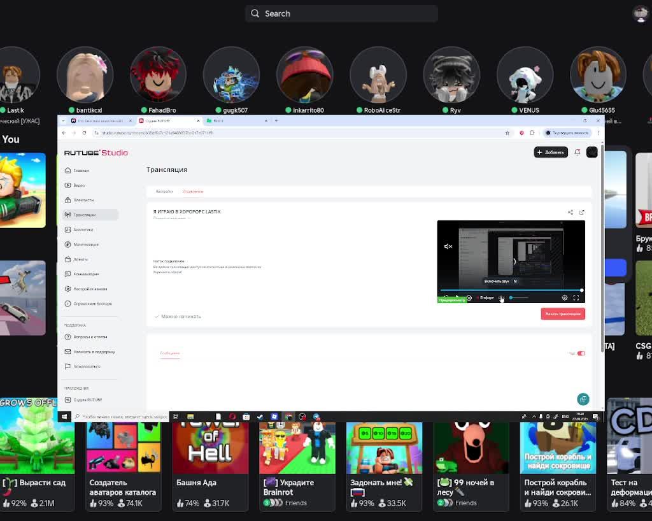Image resolution: width=652 pixels, height=521 pixels.
Task: Click the browser address bar URL
Action: (157, 133)
